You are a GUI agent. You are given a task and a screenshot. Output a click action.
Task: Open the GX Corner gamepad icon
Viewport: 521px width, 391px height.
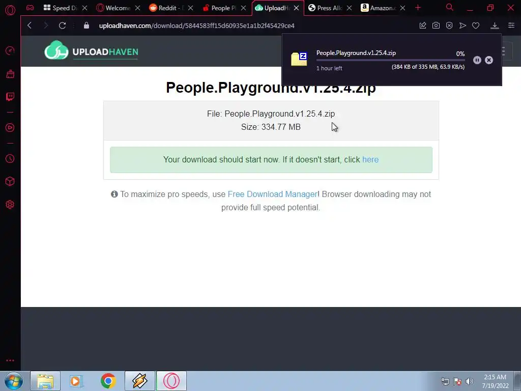30,8
